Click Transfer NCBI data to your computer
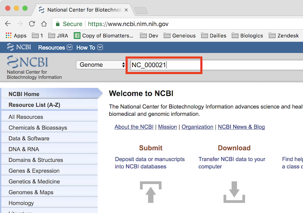Screen dimensions: 303x213 click(232, 163)
